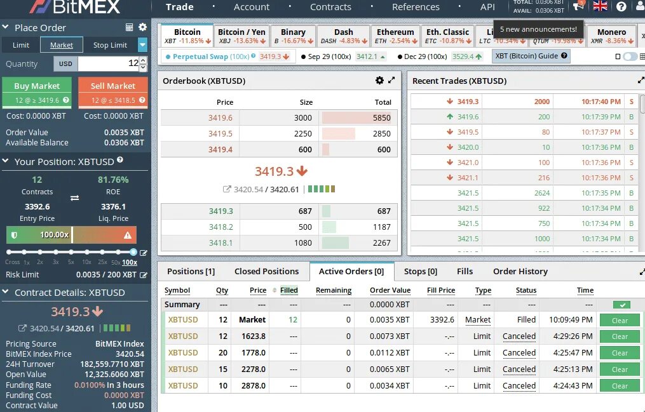
Task: Open the contract calculator icon
Action: (129, 27)
